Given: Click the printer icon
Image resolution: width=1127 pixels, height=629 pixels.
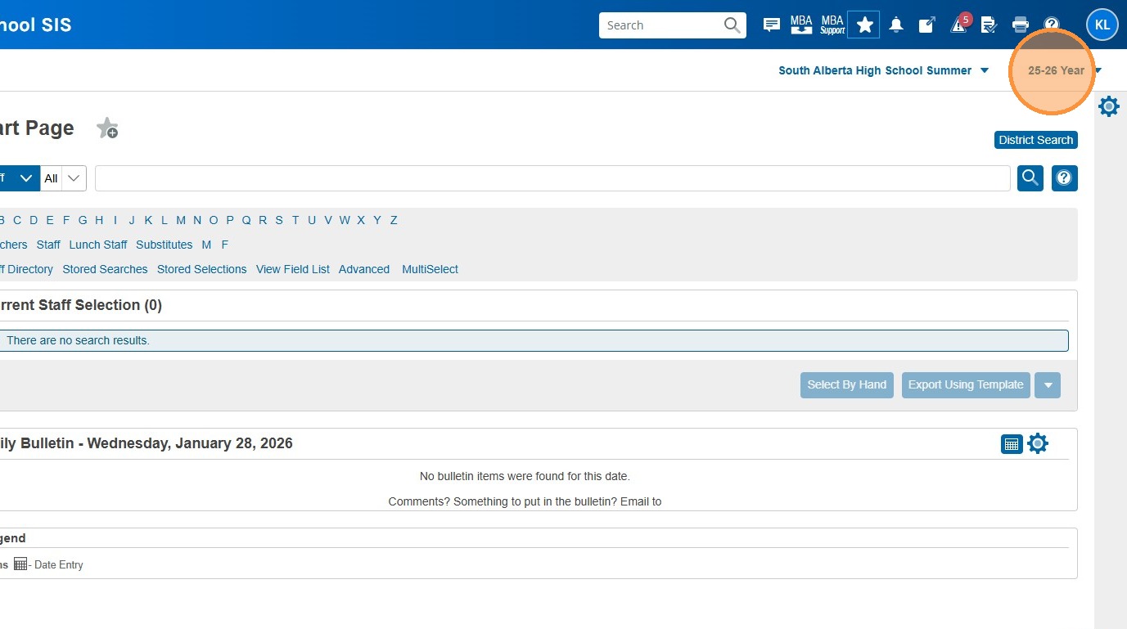Looking at the screenshot, I should 1020,25.
